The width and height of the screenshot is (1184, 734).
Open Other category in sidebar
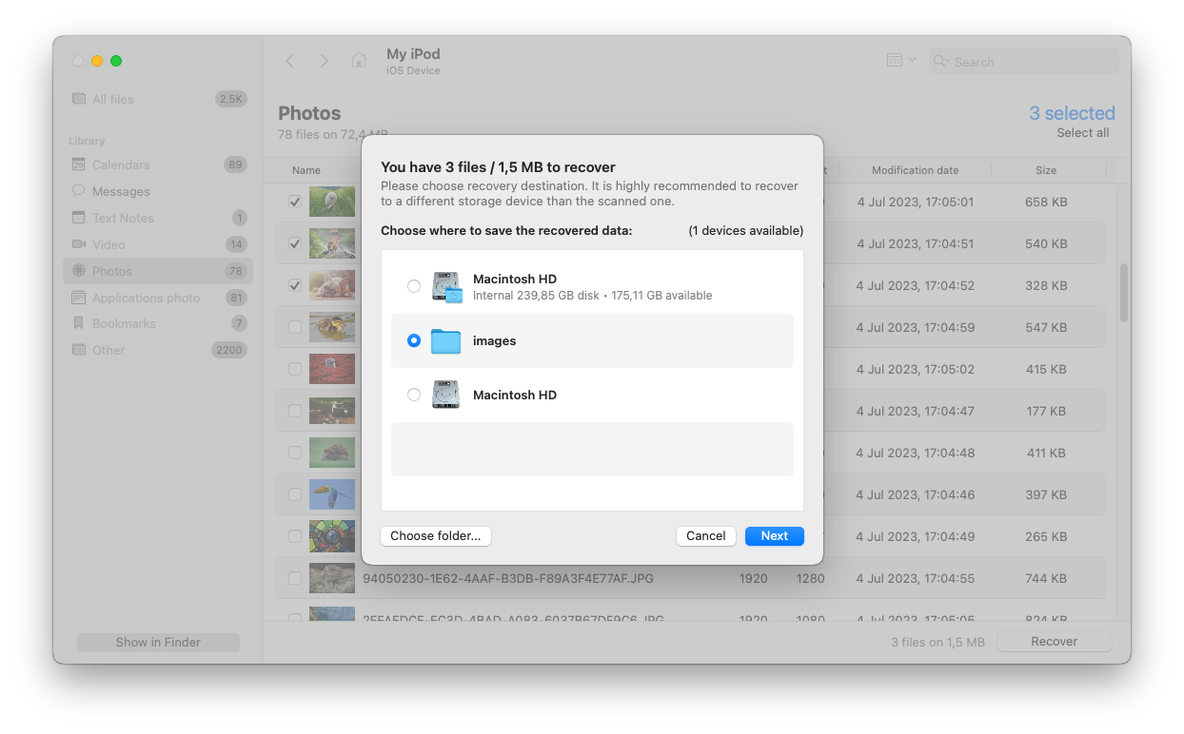click(x=158, y=350)
